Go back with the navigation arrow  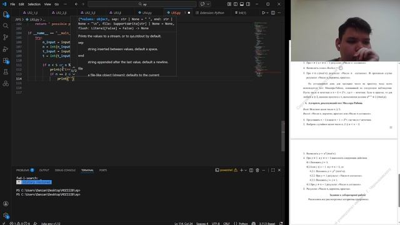pyautogui.click(x=76, y=4)
